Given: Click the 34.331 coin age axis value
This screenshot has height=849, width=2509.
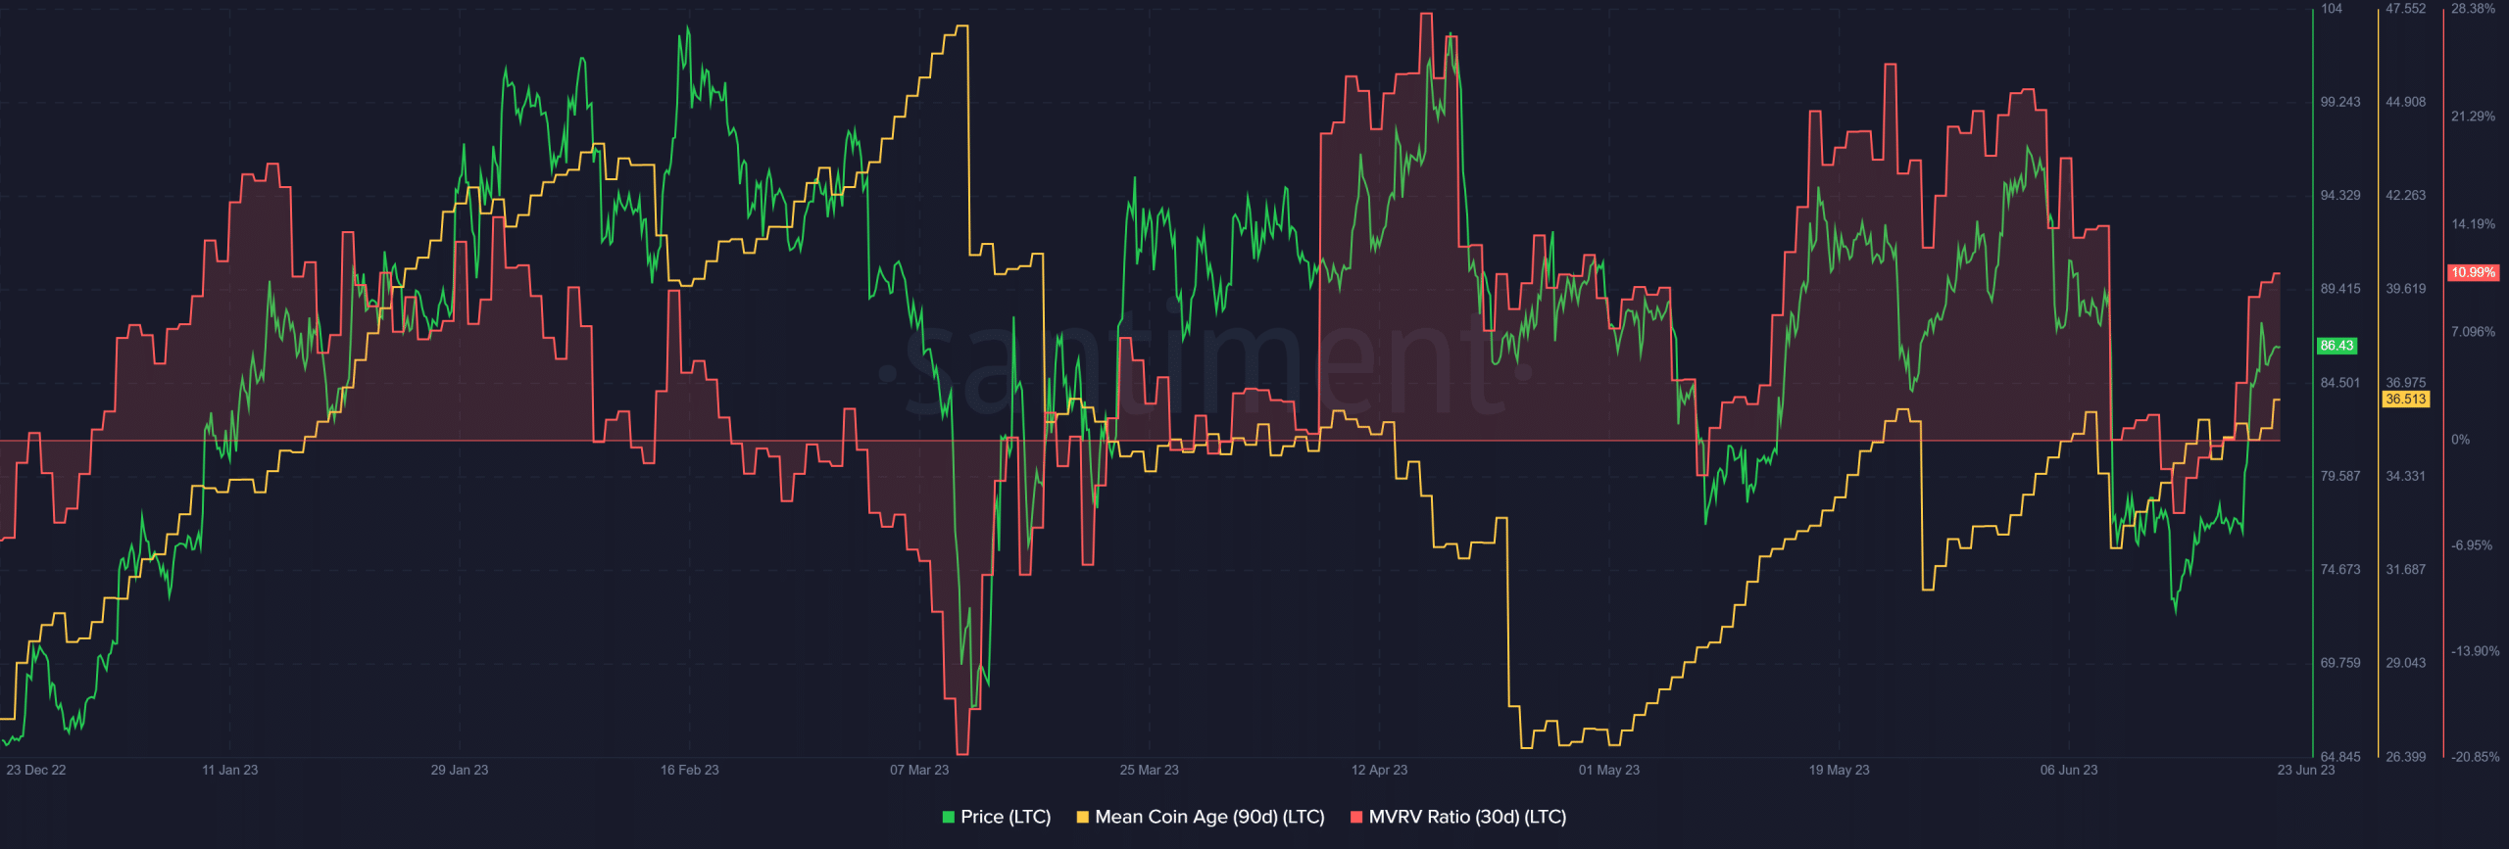Looking at the screenshot, I should point(2406,476).
